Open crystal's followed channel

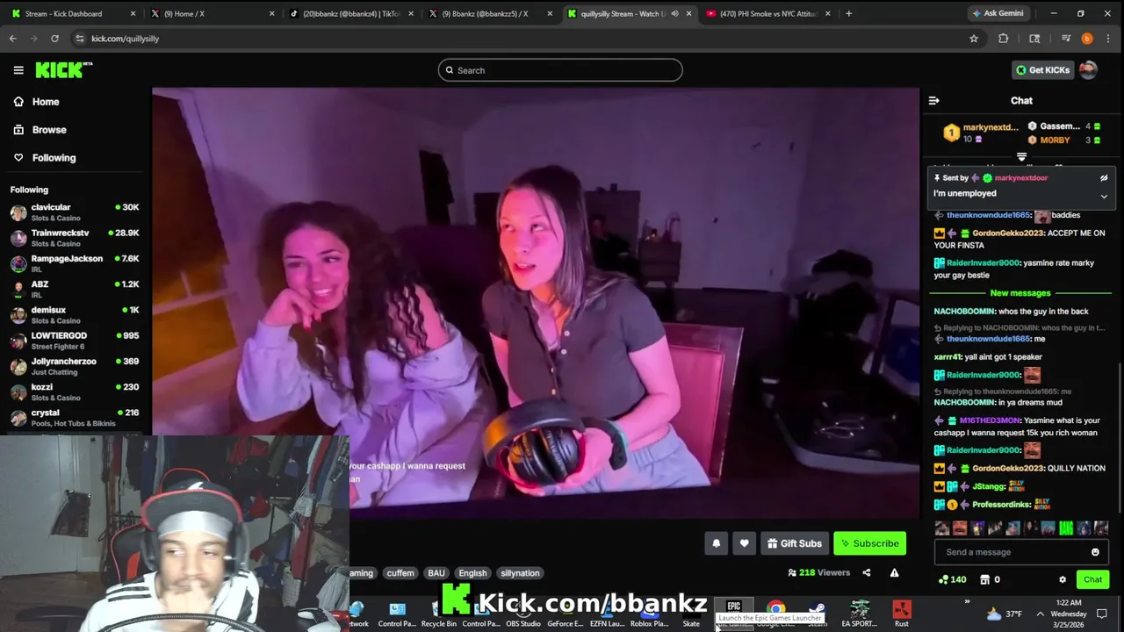(x=75, y=418)
